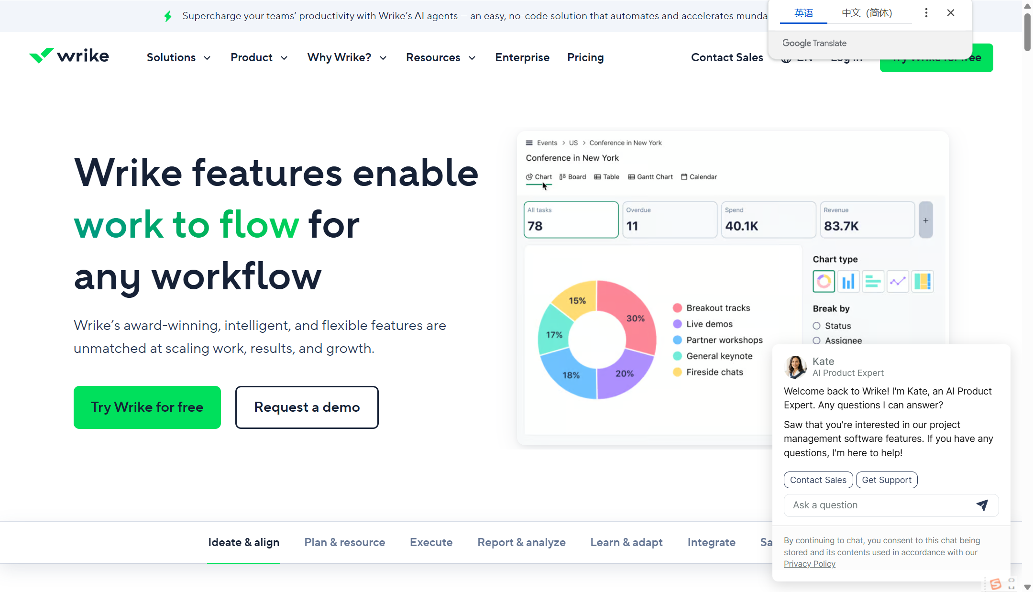
Task: Click the Wrike logo
Action: point(69,56)
